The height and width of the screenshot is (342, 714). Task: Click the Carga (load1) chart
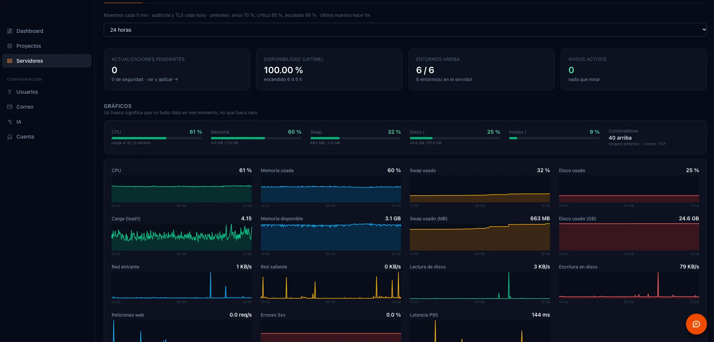pos(181,237)
